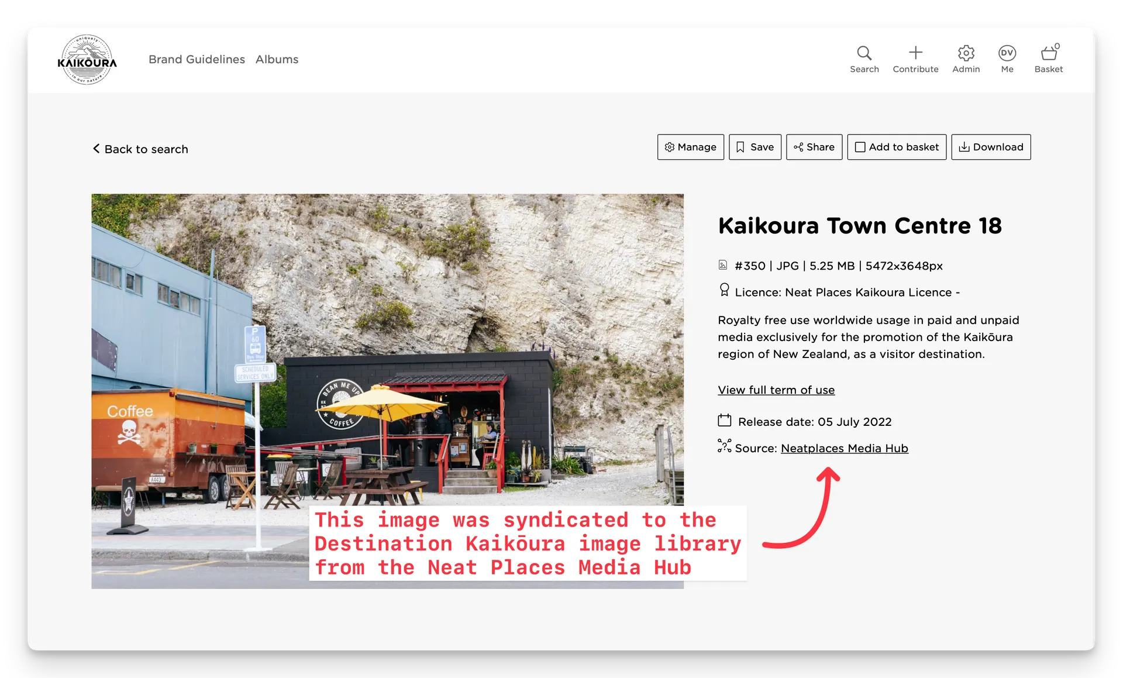Go back using the Back to search chevron
The height and width of the screenshot is (678, 1123).
[97, 149]
